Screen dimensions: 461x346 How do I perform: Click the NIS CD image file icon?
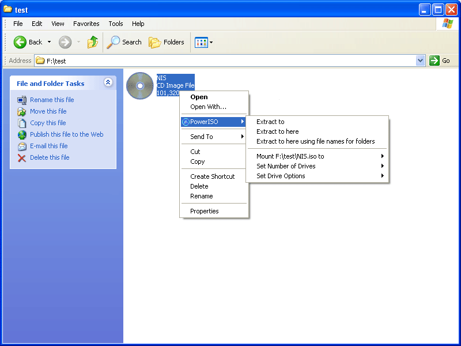(x=140, y=86)
